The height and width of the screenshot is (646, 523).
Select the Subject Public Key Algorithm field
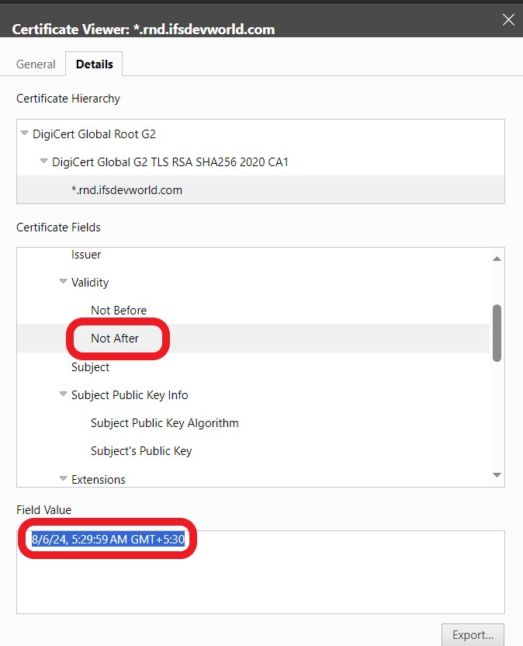tap(161, 423)
